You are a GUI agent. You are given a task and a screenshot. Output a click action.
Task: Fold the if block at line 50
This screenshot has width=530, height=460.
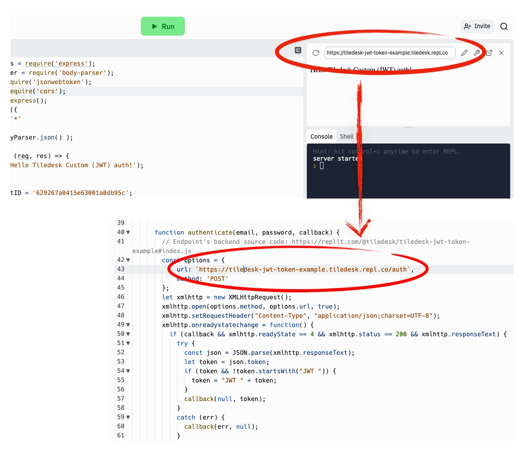[x=128, y=334]
